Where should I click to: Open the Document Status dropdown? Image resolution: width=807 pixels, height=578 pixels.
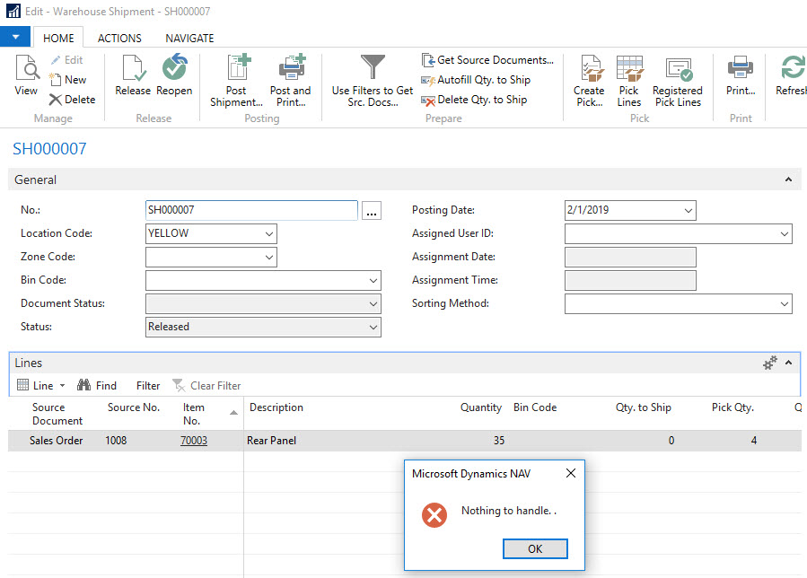point(373,303)
